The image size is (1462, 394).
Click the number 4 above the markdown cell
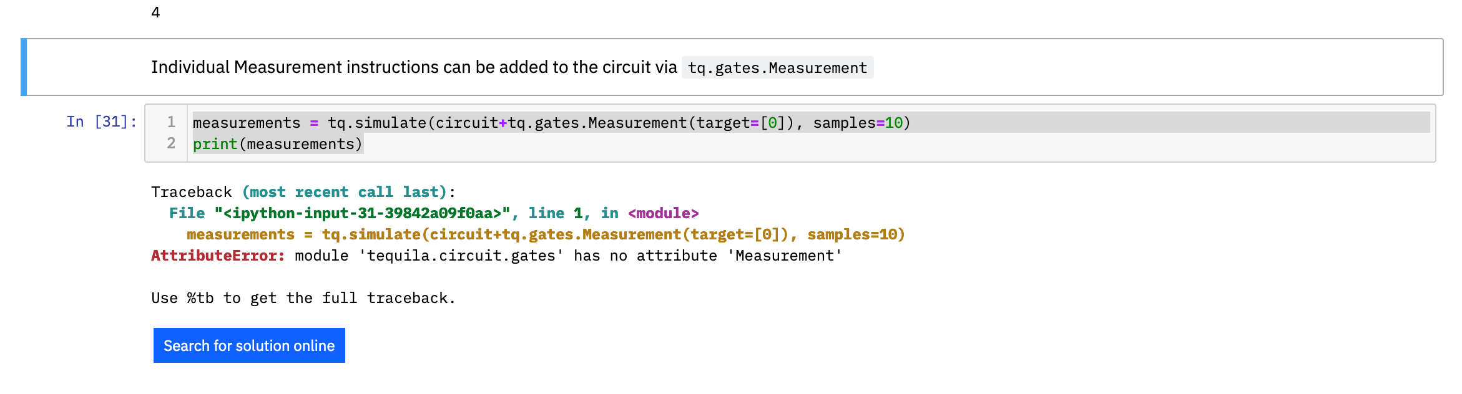click(154, 11)
